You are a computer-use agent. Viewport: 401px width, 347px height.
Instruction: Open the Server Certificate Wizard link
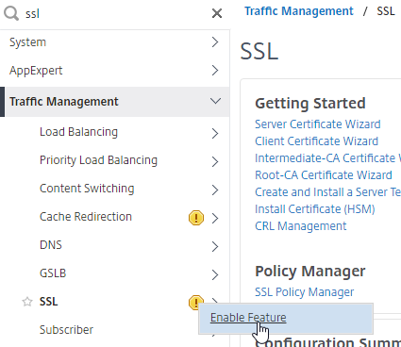click(318, 124)
